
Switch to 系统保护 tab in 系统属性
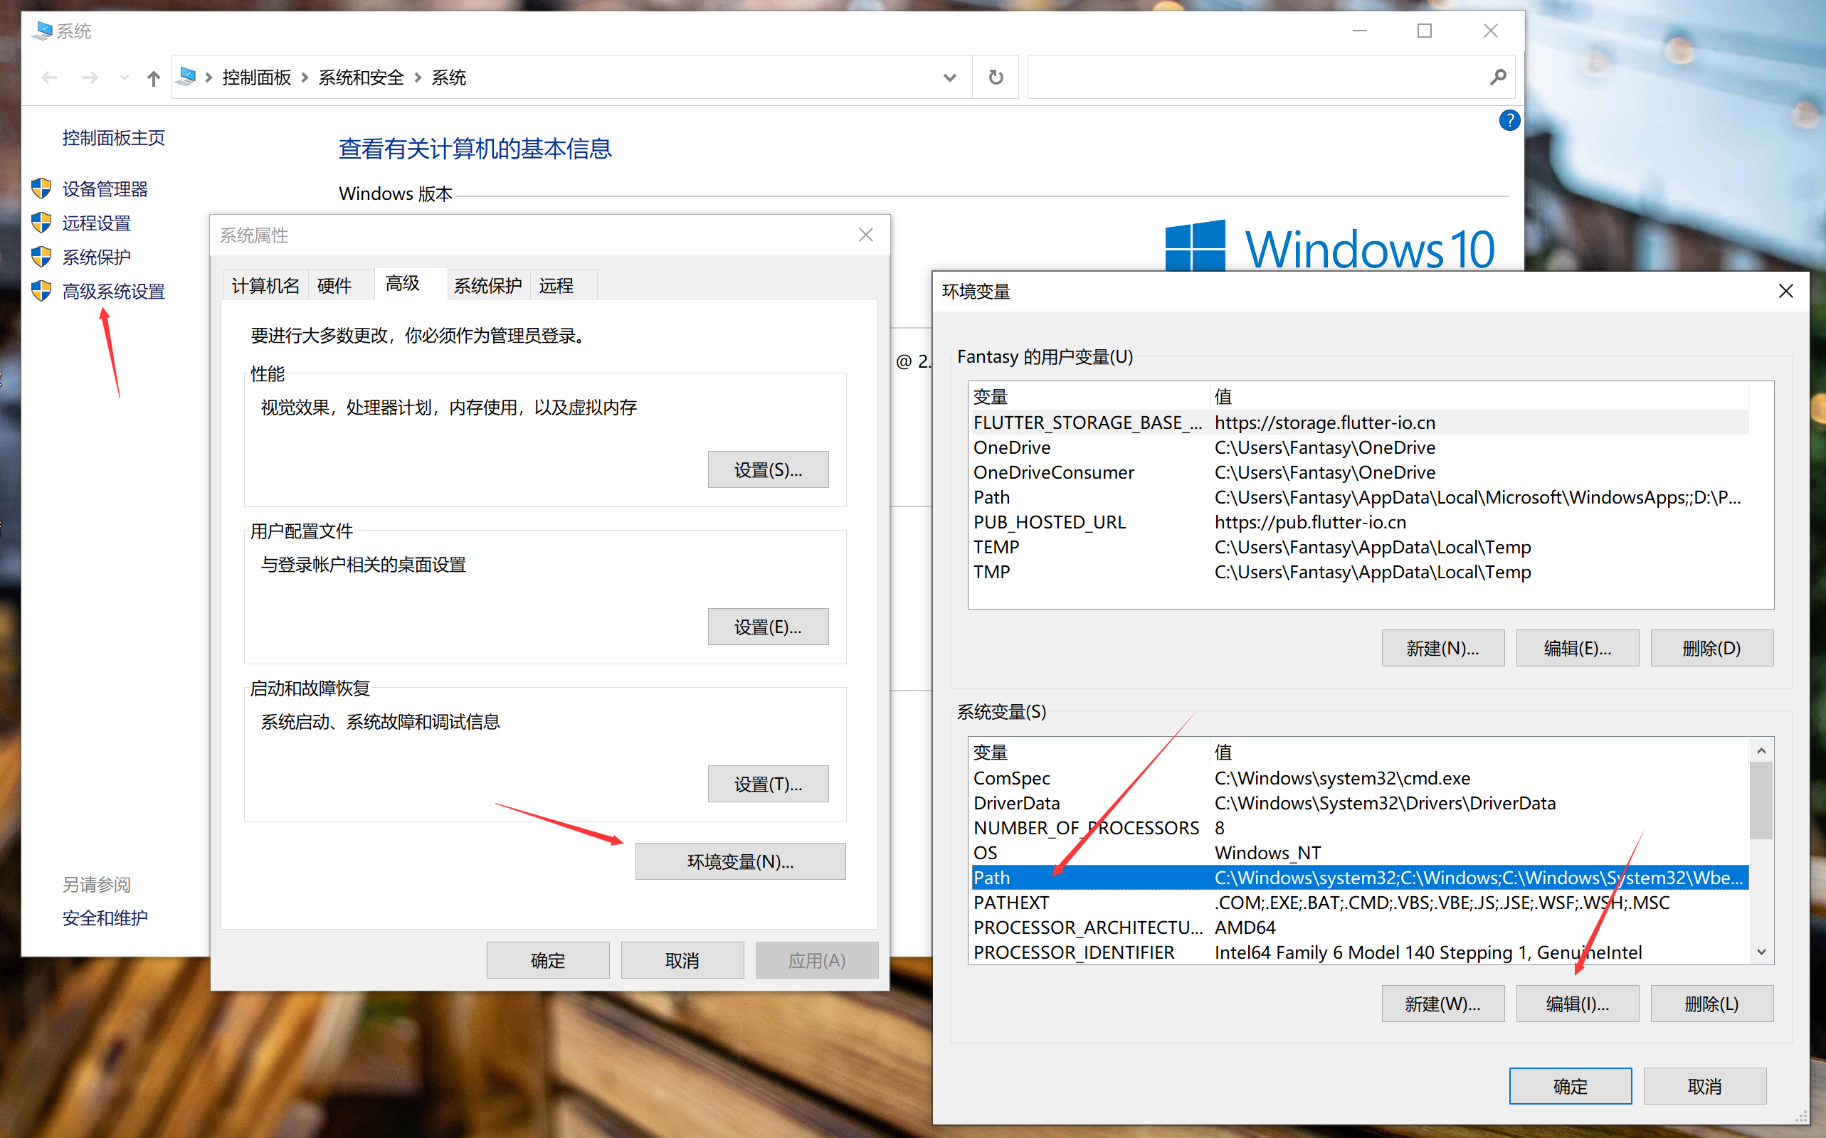click(488, 285)
